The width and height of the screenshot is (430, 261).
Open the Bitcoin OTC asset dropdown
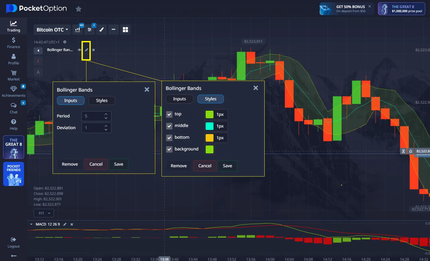52,30
